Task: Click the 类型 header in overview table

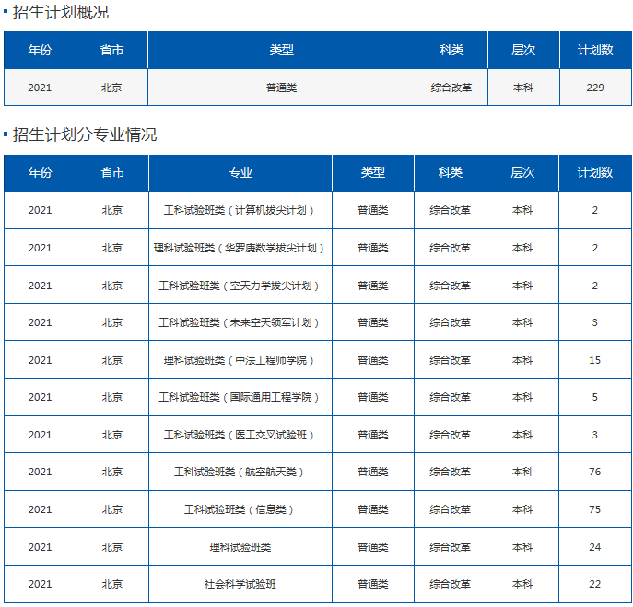Action: tap(281, 50)
